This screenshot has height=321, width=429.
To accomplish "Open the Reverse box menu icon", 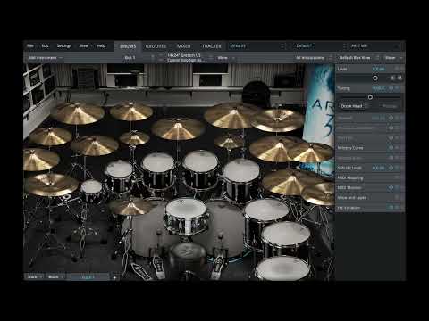I will coord(397,118).
